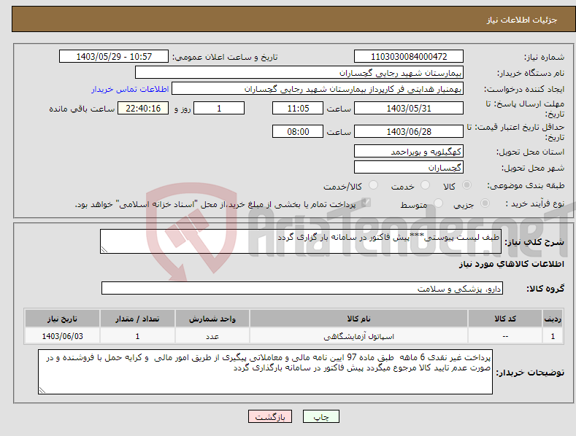This screenshot has width=576, height=436.
Task: Select the متوسط purchase type radio
Action: pos(438,203)
